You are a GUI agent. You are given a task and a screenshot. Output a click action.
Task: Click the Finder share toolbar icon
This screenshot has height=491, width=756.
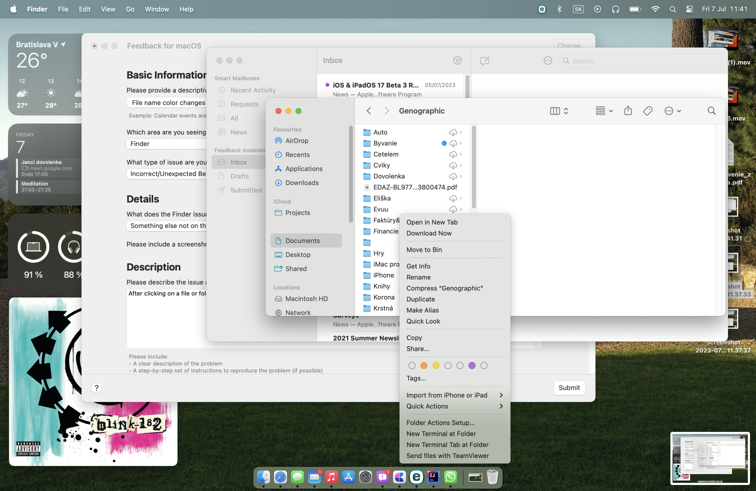pyautogui.click(x=628, y=111)
